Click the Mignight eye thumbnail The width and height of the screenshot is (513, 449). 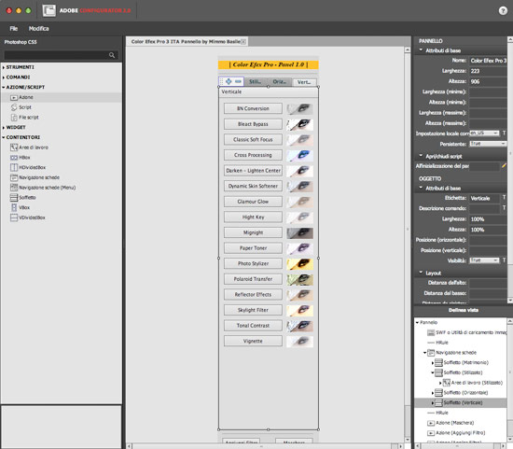(x=299, y=232)
